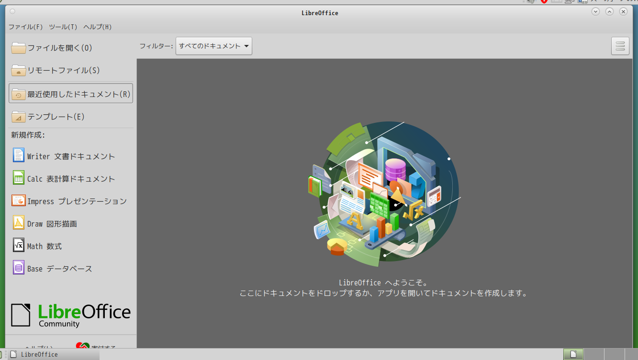Open the ヘルプ(H) menu
The image size is (638, 360).
[98, 27]
